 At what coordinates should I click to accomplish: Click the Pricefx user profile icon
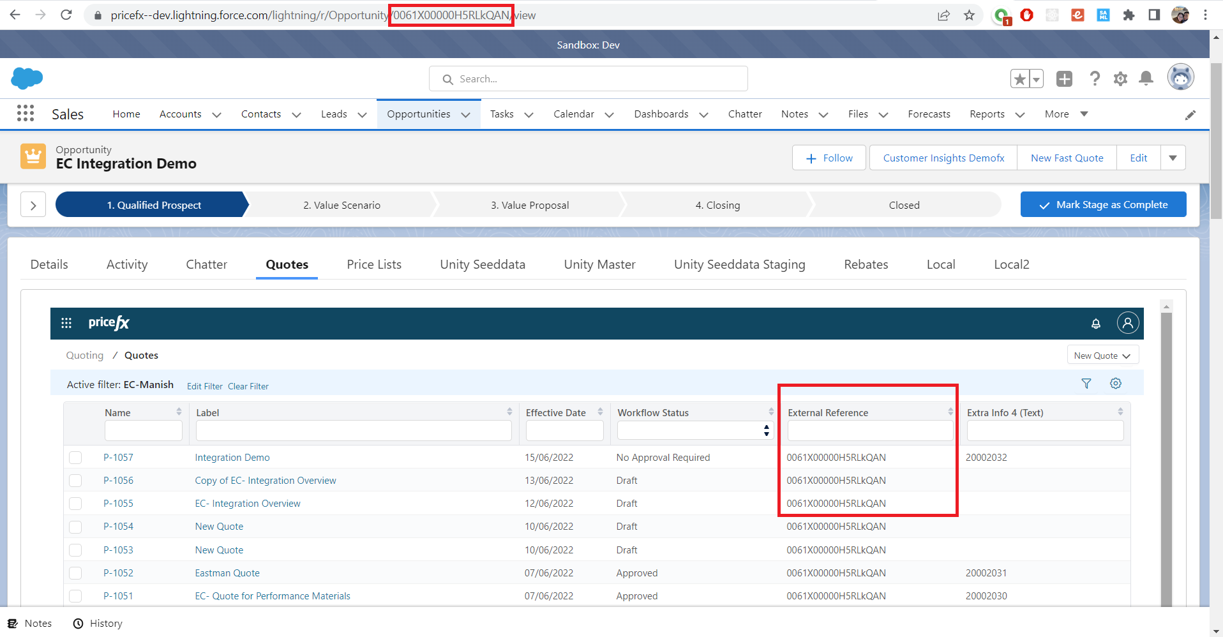tap(1127, 323)
